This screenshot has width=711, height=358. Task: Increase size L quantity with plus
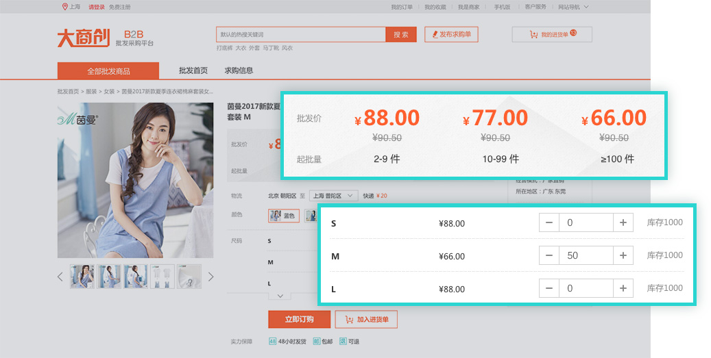point(623,288)
